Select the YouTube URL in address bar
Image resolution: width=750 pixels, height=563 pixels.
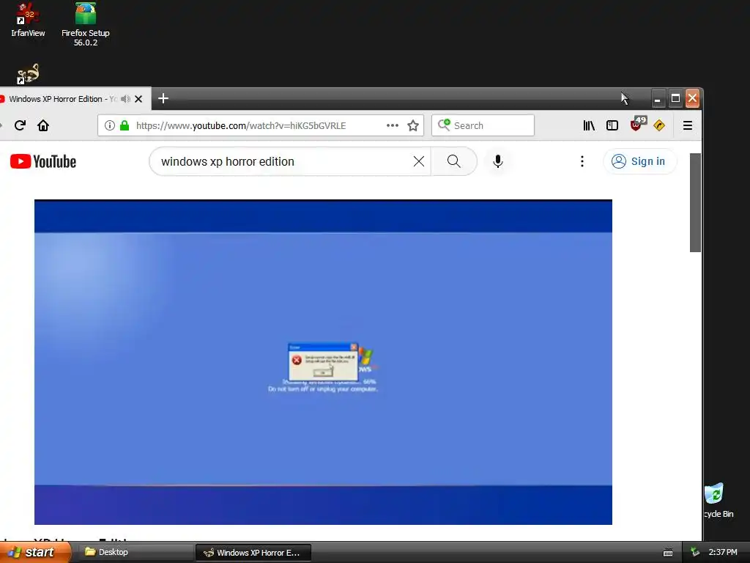(240, 125)
